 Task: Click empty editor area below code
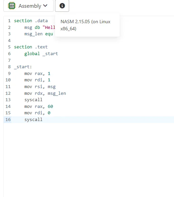click(x=89, y=160)
